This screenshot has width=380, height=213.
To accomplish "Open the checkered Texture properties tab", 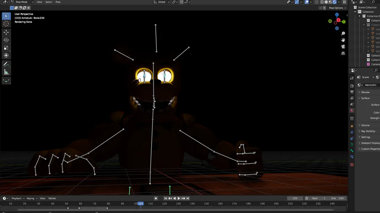I will tap(352, 165).
